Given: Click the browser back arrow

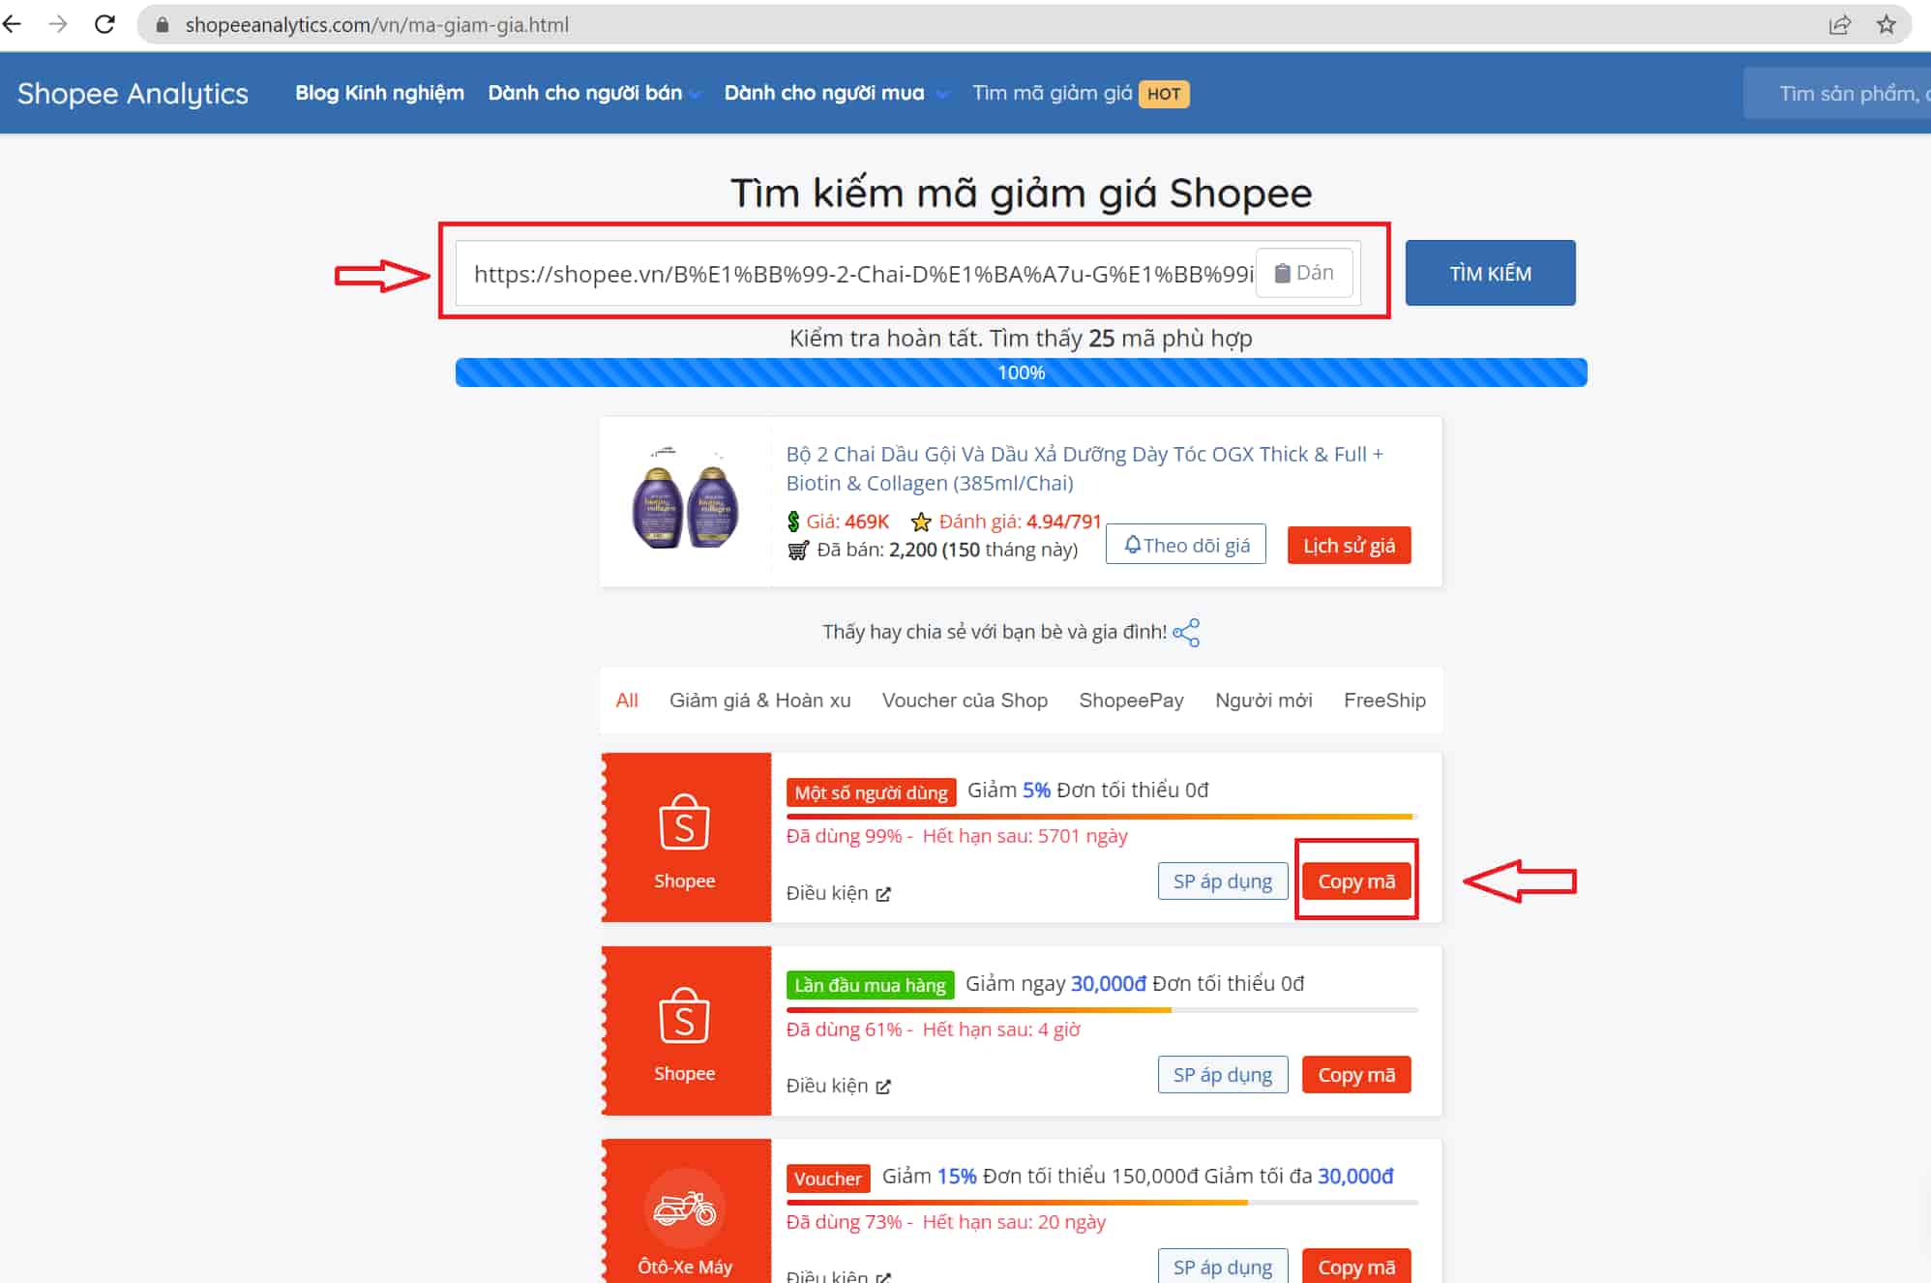Looking at the screenshot, I should [14, 24].
